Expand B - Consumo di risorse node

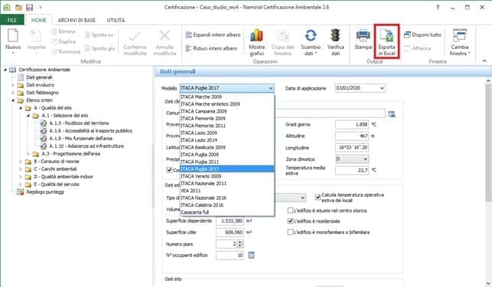point(21,161)
